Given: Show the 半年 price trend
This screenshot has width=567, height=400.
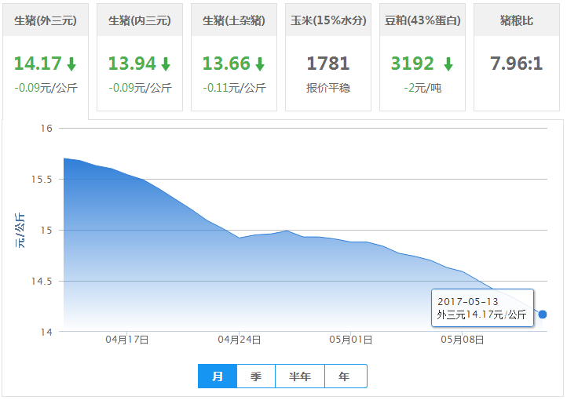Looking at the screenshot, I should tap(300, 376).
